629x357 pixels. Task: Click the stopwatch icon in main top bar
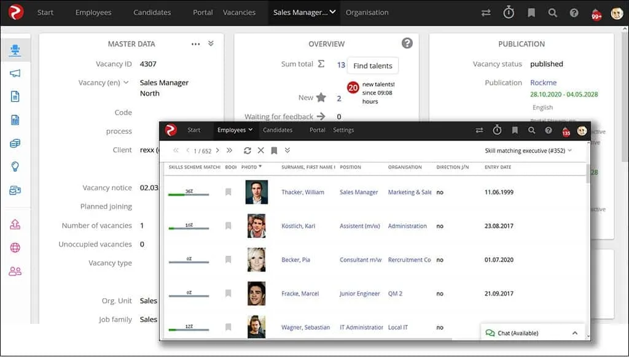tap(509, 12)
